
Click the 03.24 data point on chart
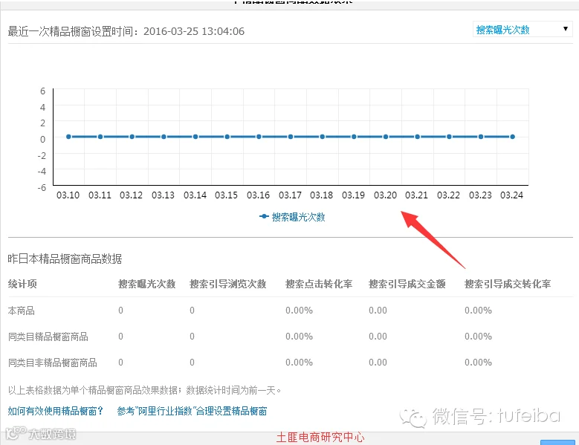coord(513,137)
